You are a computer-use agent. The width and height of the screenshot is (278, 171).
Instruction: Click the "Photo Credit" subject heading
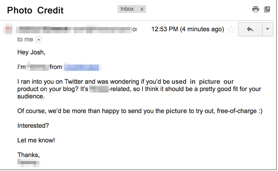point(35,10)
